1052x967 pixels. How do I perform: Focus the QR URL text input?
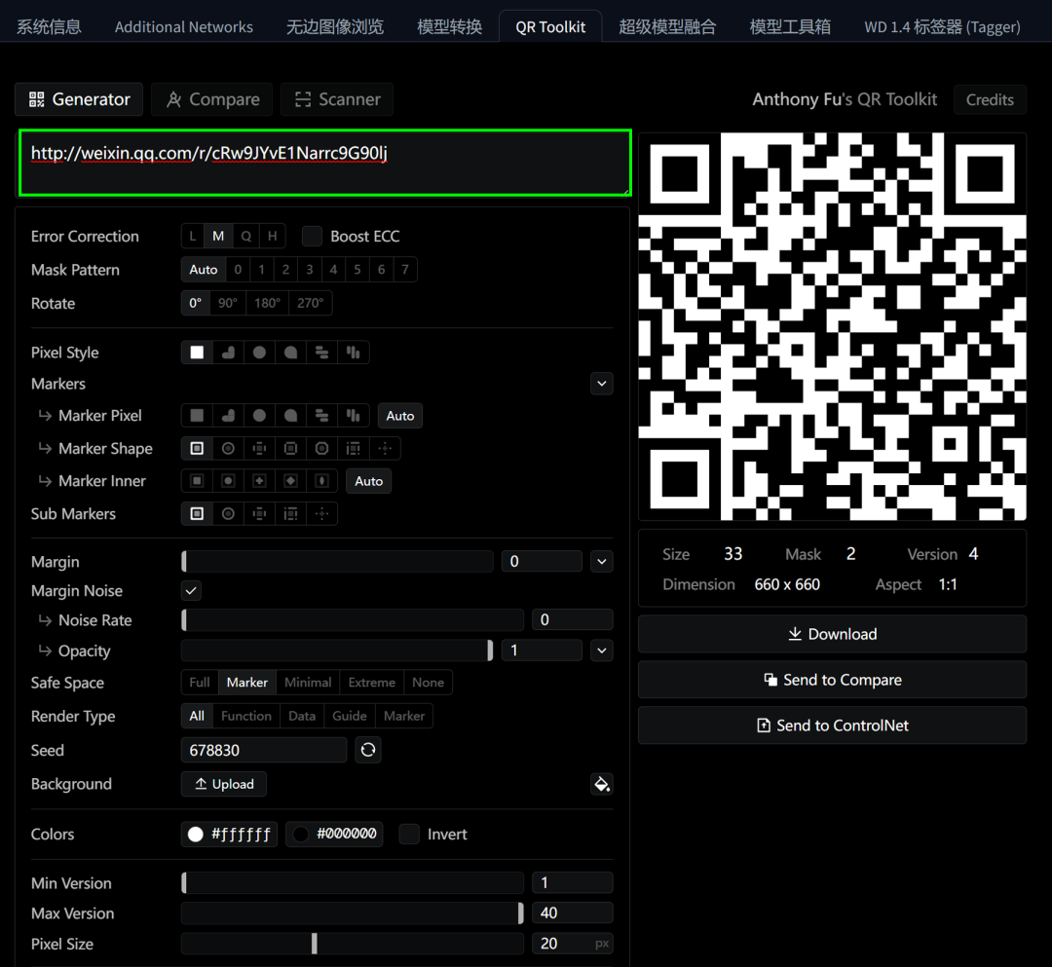click(325, 163)
